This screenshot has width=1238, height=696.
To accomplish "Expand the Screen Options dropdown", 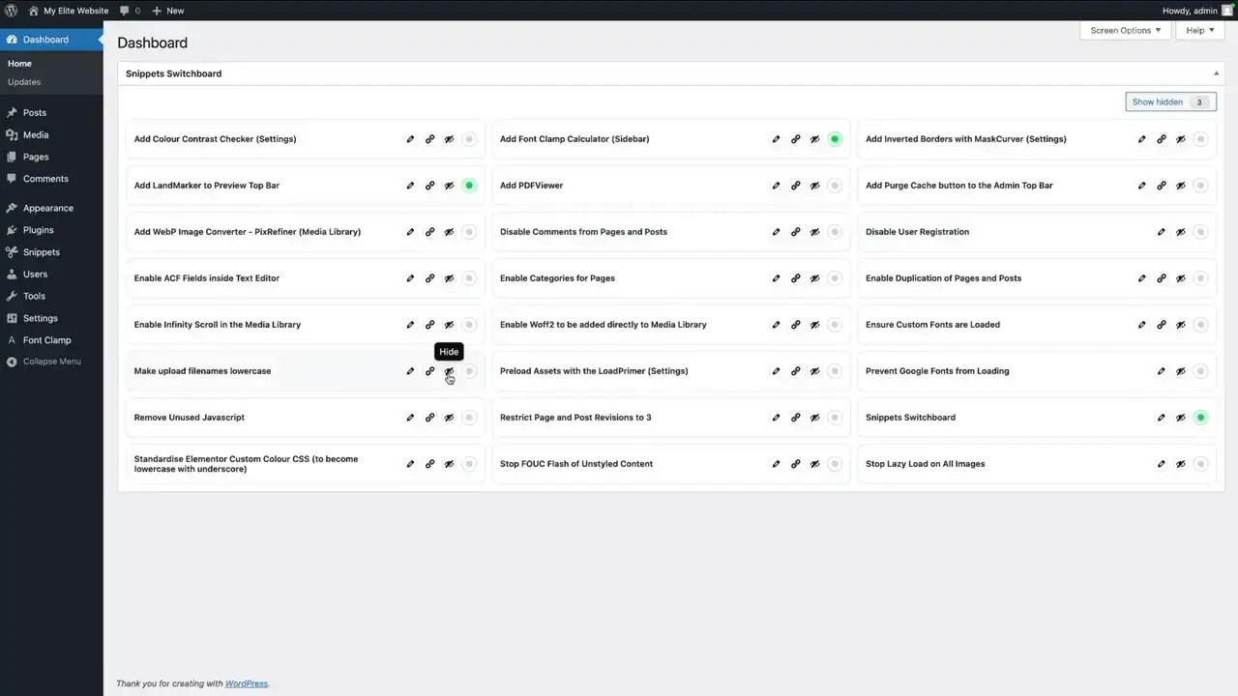I will coord(1125,30).
